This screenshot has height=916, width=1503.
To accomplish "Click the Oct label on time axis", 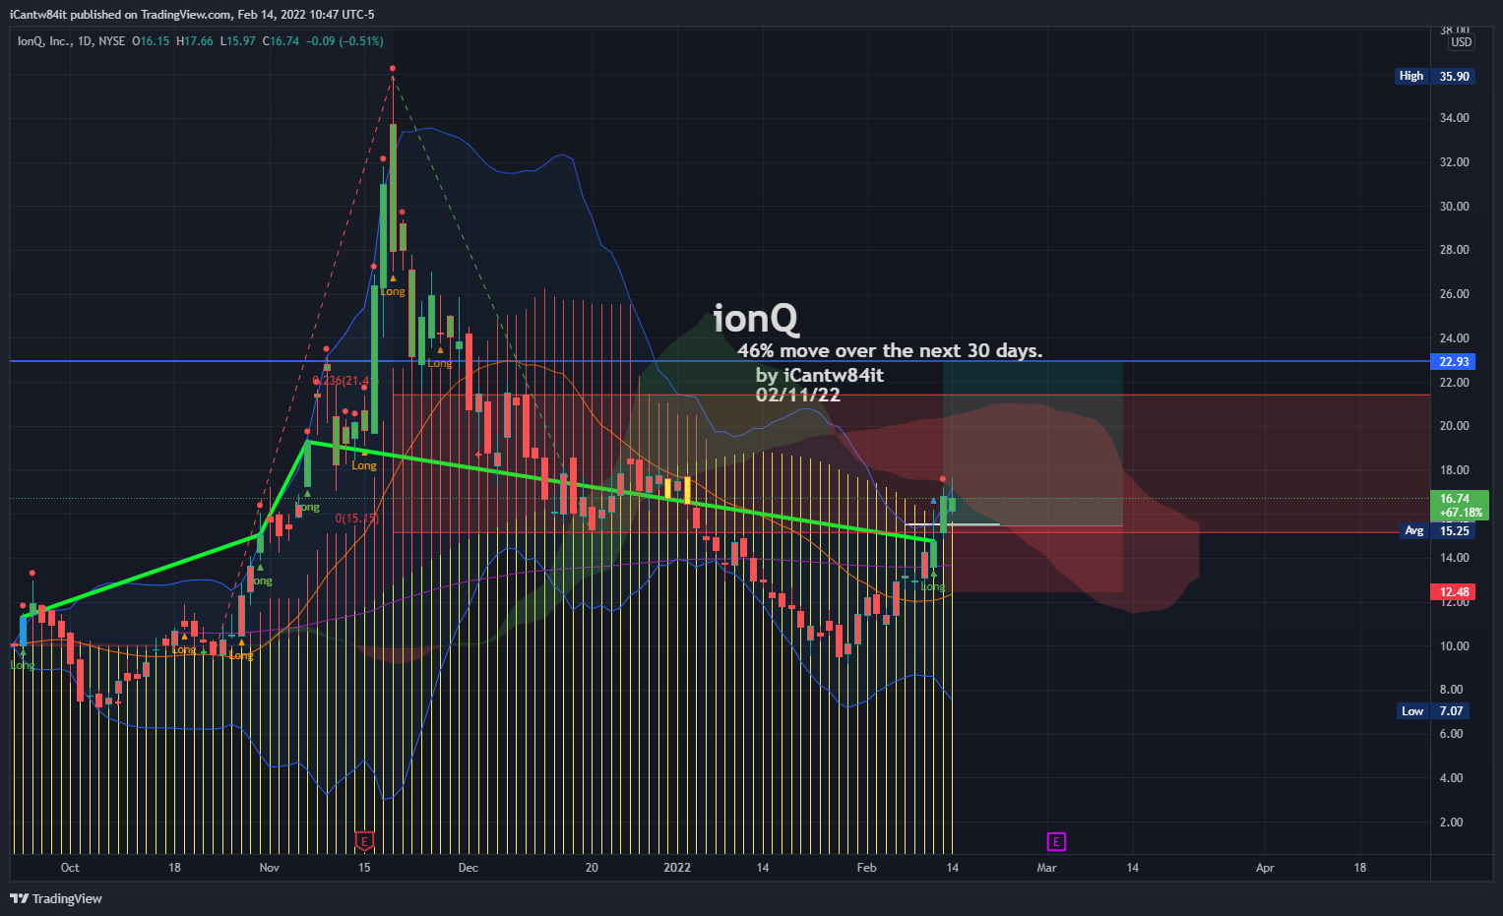I will coord(70,868).
